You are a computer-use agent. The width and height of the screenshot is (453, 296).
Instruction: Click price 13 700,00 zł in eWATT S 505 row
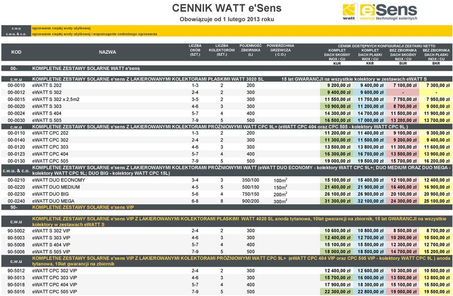(x=437, y=120)
